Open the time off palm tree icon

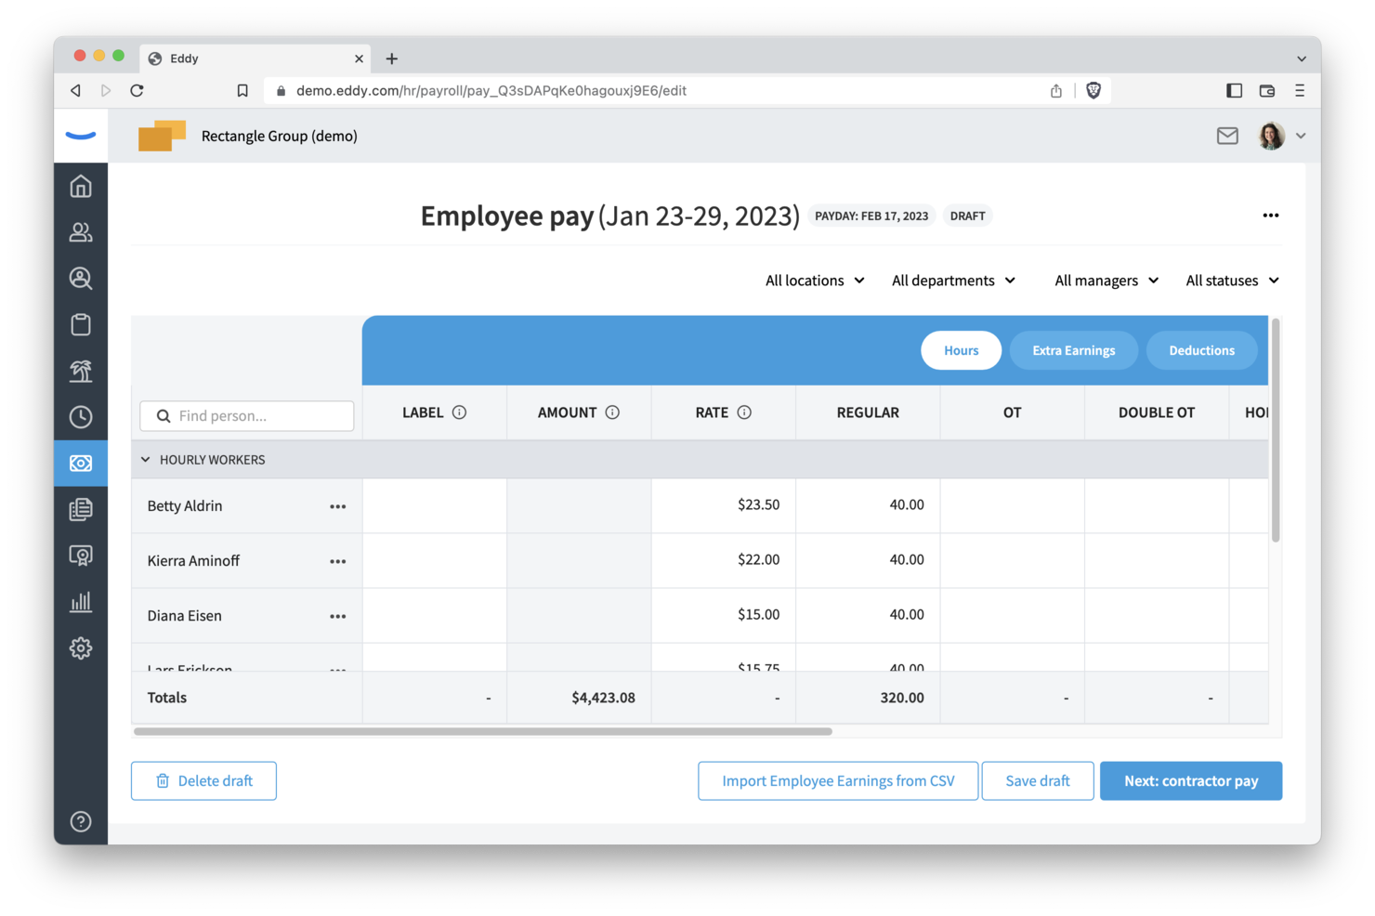(81, 371)
